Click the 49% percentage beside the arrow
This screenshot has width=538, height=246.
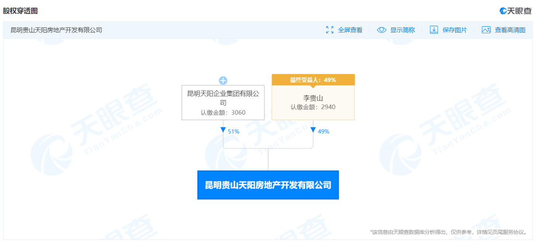(x=323, y=132)
